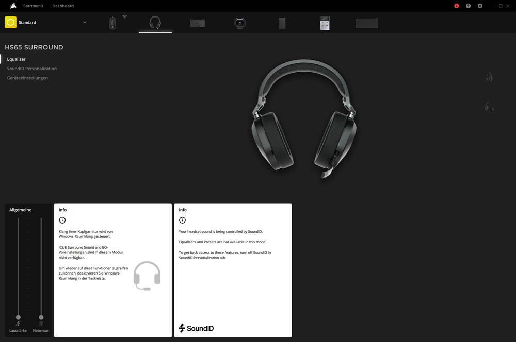The width and height of the screenshot is (516, 342).
Task: Open the Corsair cooler device with logo
Action: [239, 23]
